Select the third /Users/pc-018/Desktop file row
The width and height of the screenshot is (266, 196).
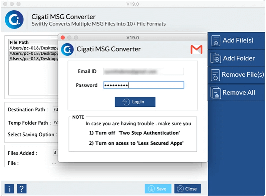(34, 59)
